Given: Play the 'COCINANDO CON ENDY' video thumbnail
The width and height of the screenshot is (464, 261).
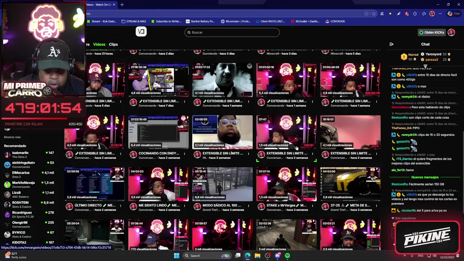Looking at the screenshot, I should (x=158, y=132).
